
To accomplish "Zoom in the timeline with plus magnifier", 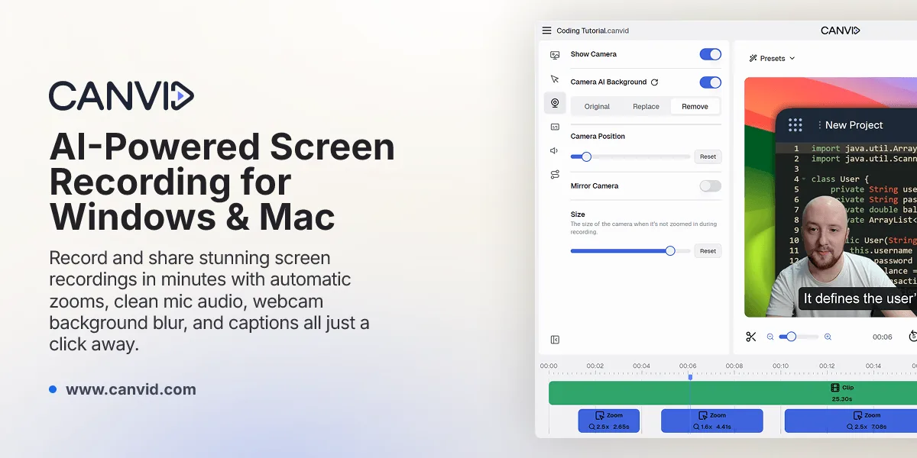I will (828, 337).
